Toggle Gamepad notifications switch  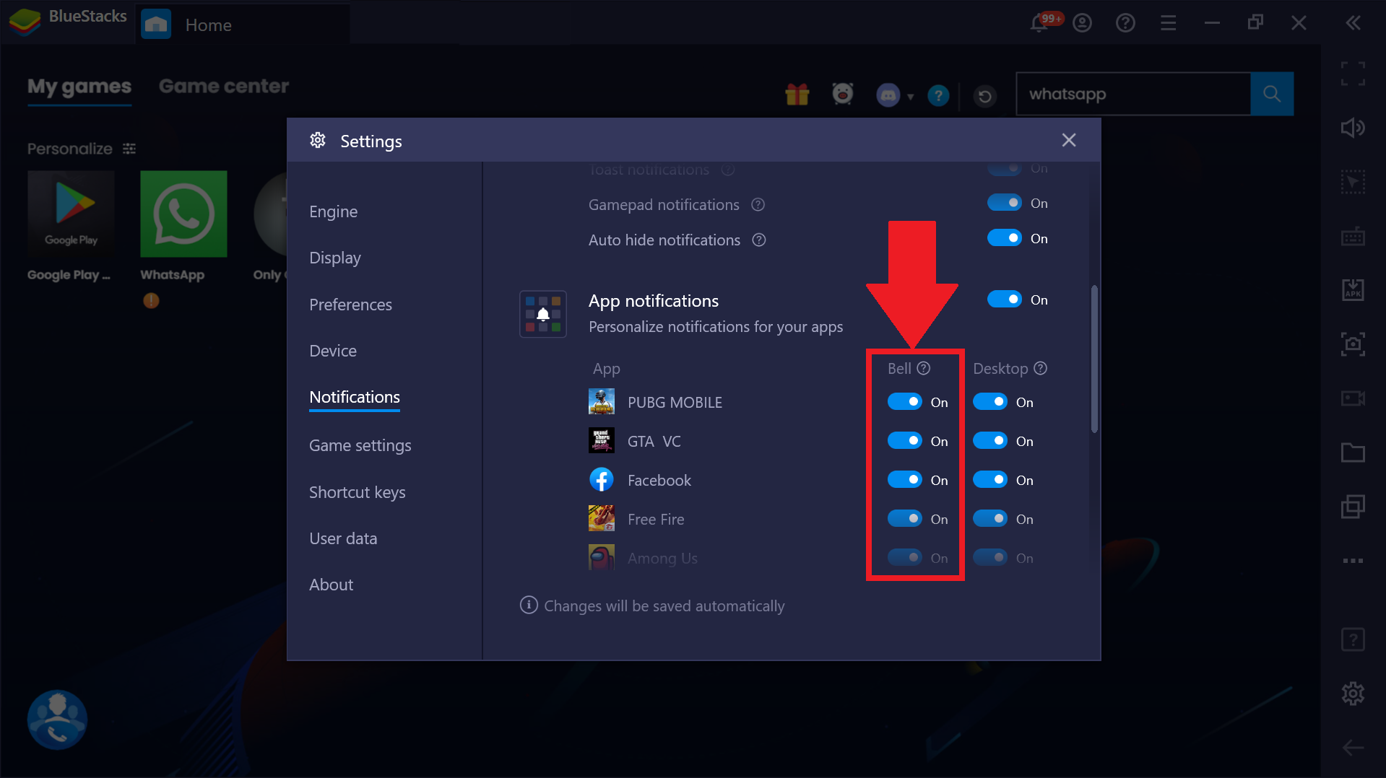[x=1005, y=203]
